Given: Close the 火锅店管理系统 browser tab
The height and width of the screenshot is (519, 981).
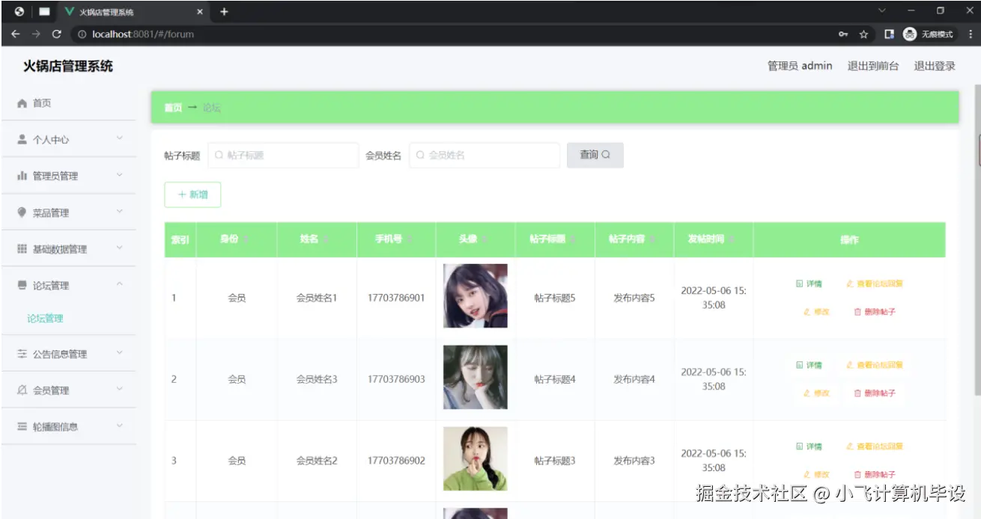Looking at the screenshot, I should click(200, 12).
